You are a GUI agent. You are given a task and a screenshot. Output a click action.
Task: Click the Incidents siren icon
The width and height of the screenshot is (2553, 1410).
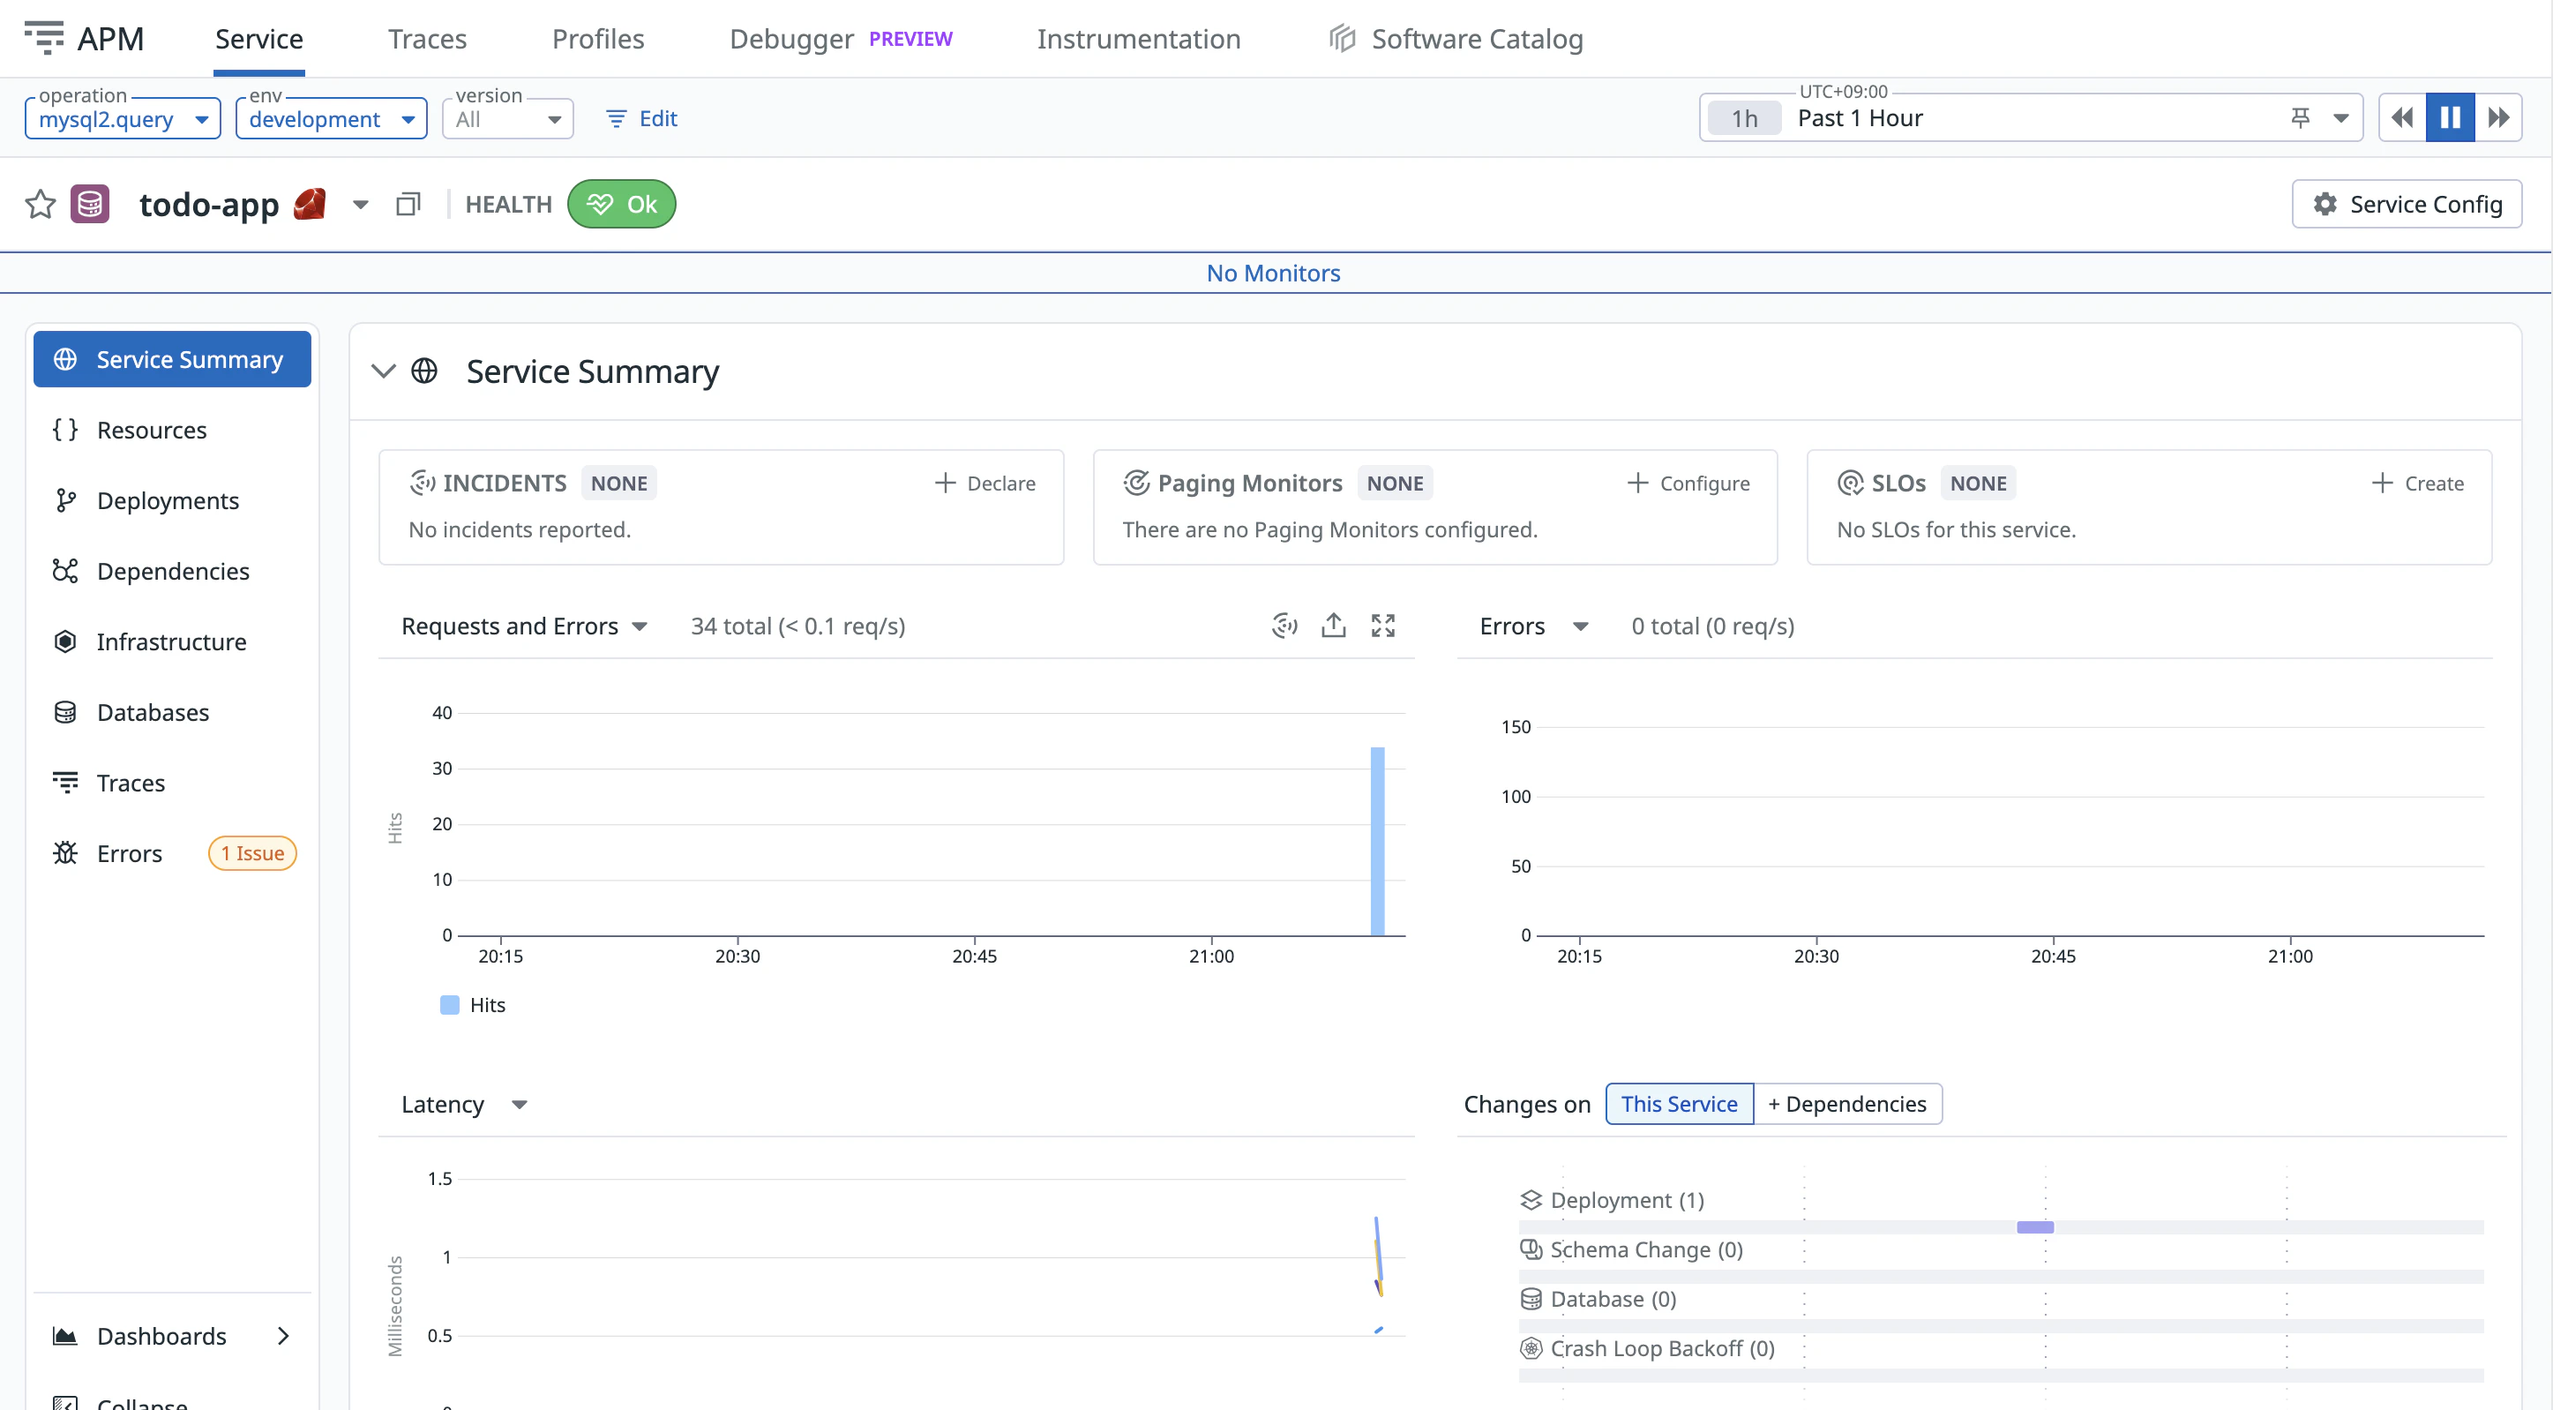pos(423,483)
